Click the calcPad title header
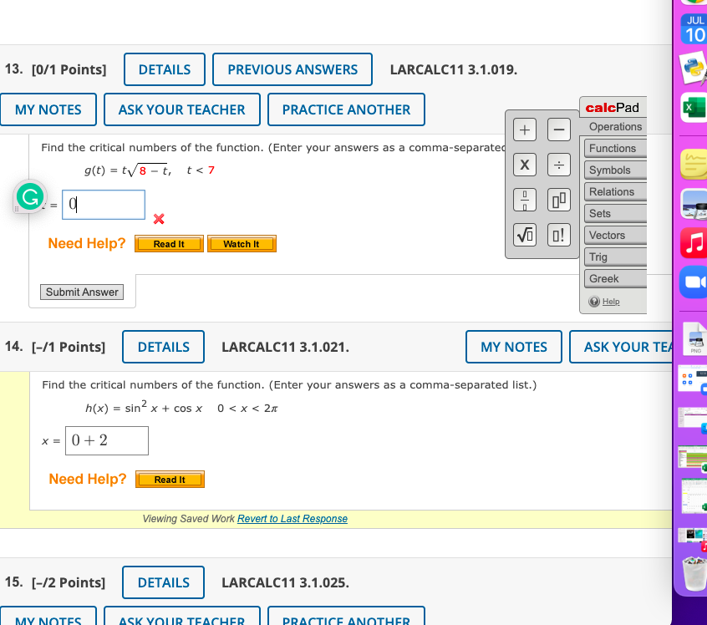Screen dimensions: 707x625 (x=613, y=107)
